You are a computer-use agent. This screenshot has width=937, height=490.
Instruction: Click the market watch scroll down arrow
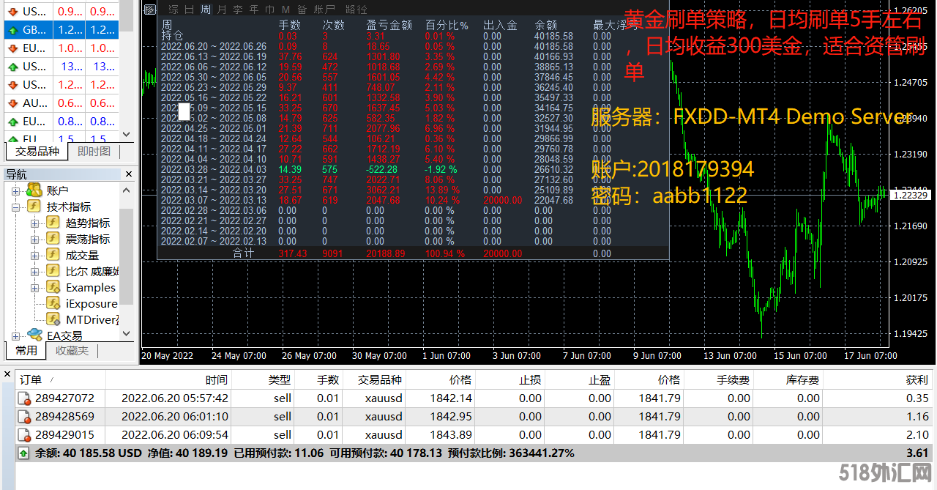pyautogui.click(x=127, y=136)
